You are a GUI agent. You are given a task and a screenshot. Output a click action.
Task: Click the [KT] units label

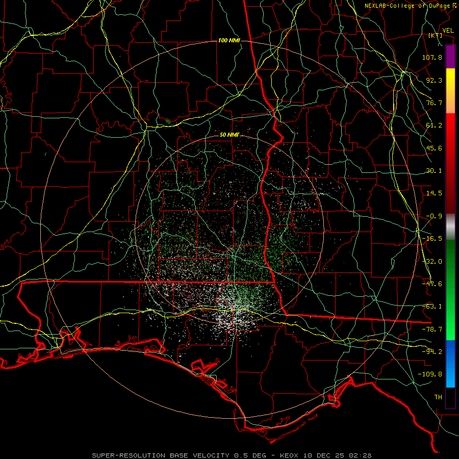click(436, 35)
